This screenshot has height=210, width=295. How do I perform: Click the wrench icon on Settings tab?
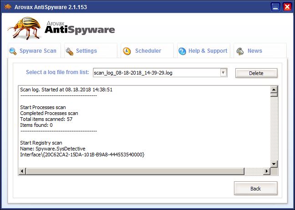click(x=69, y=51)
